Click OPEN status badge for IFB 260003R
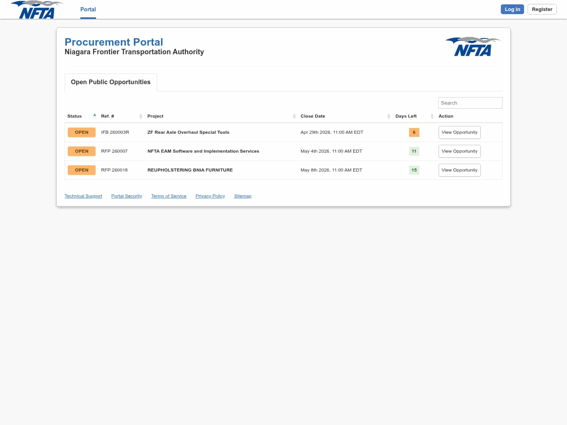Viewport: 567px width, 425px height. [x=82, y=133]
